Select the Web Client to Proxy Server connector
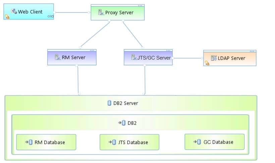Image resolution: width=275 pixels, height=163 pixels. click(72, 12)
